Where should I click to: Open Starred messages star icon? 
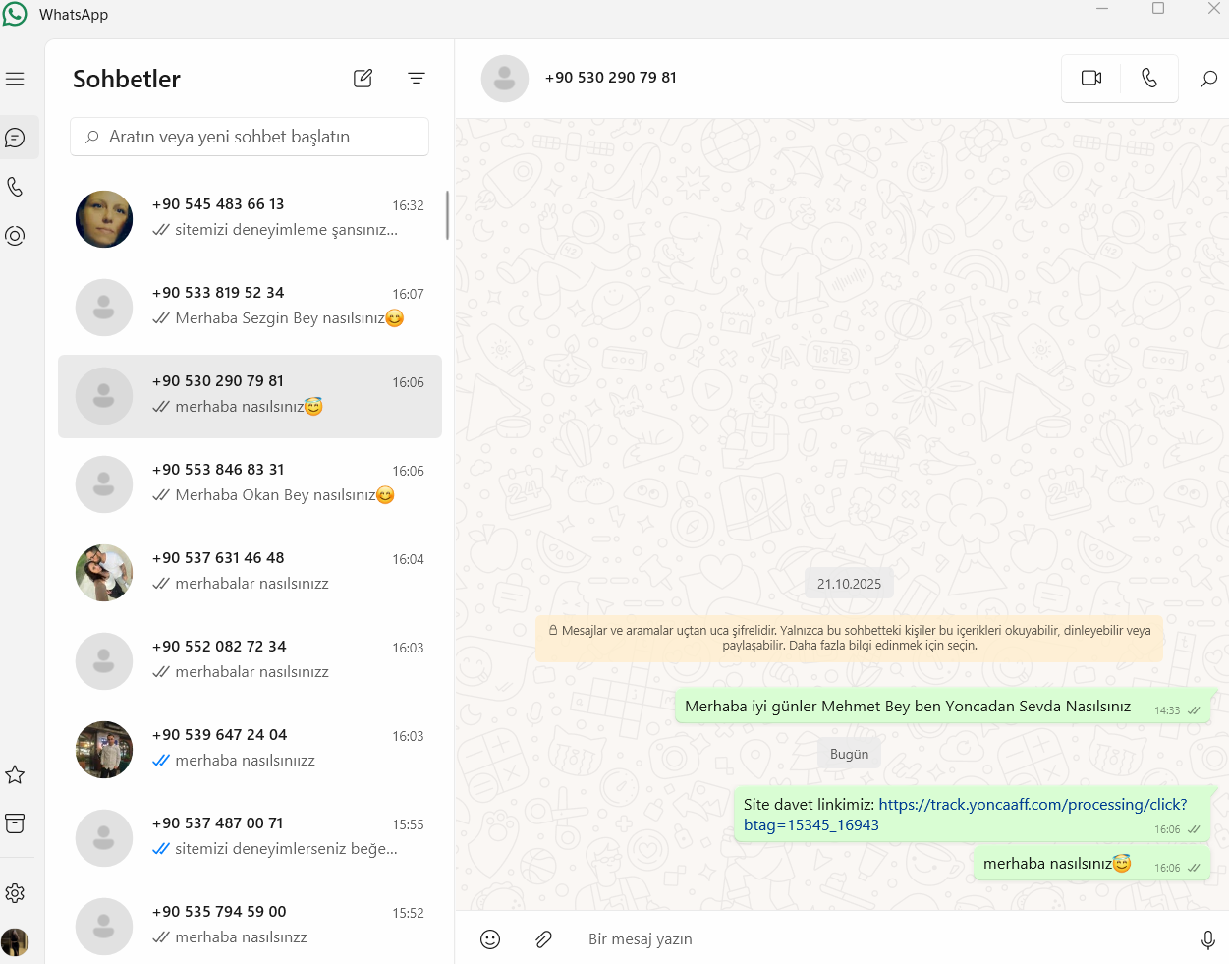pyautogui.click(x=15, y=774)
